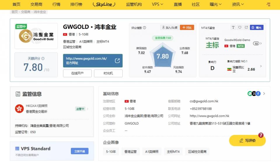Click the Hong Kong regulator emblem icon

point(19,108)
